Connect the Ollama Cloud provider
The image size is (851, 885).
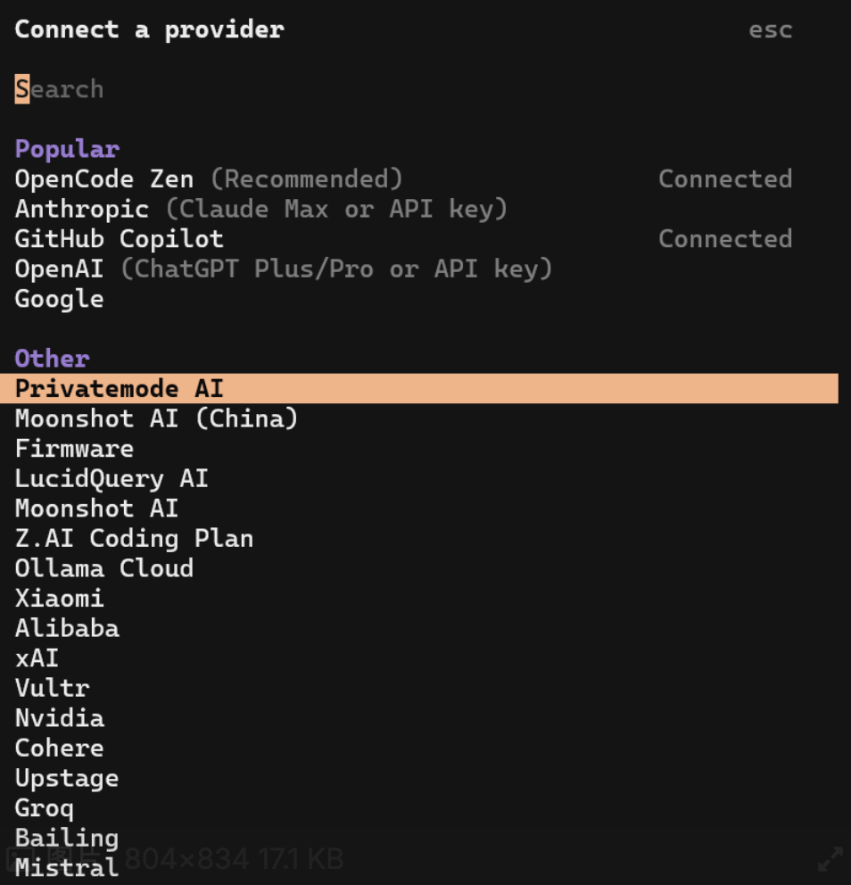(103, 568)
